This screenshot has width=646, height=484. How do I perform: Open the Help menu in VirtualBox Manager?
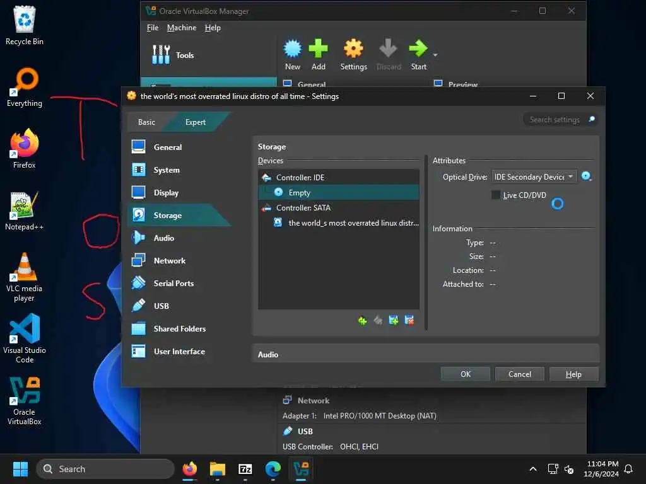(x=213, y=28)
